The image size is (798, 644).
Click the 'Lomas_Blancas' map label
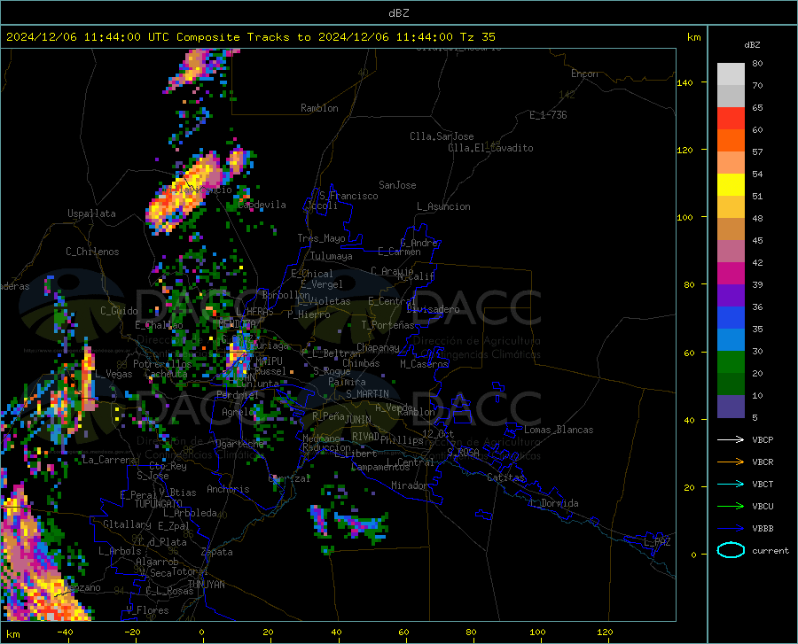[559, 430]
